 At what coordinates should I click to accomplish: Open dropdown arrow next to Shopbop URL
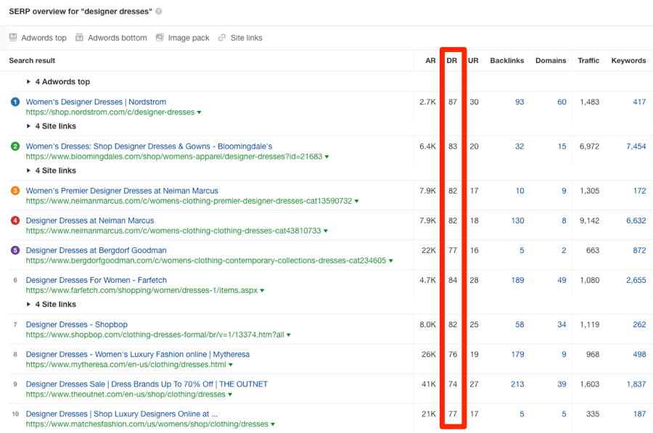(289, 335)
